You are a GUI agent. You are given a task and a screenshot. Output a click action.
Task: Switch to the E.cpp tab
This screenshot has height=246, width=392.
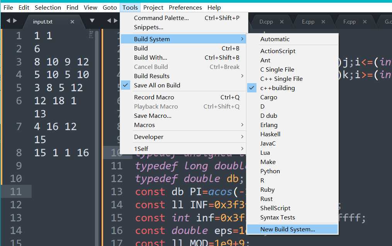pyautogui.click(x=308, y=22)
